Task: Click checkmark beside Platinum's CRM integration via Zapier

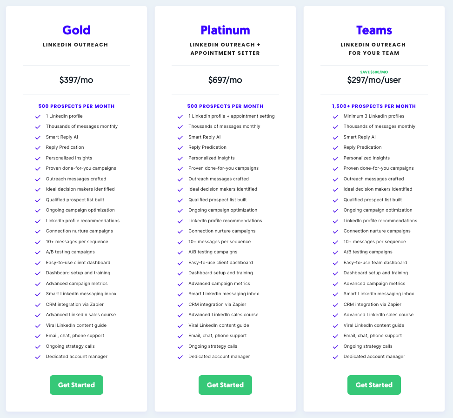Action: click(180, 305)
